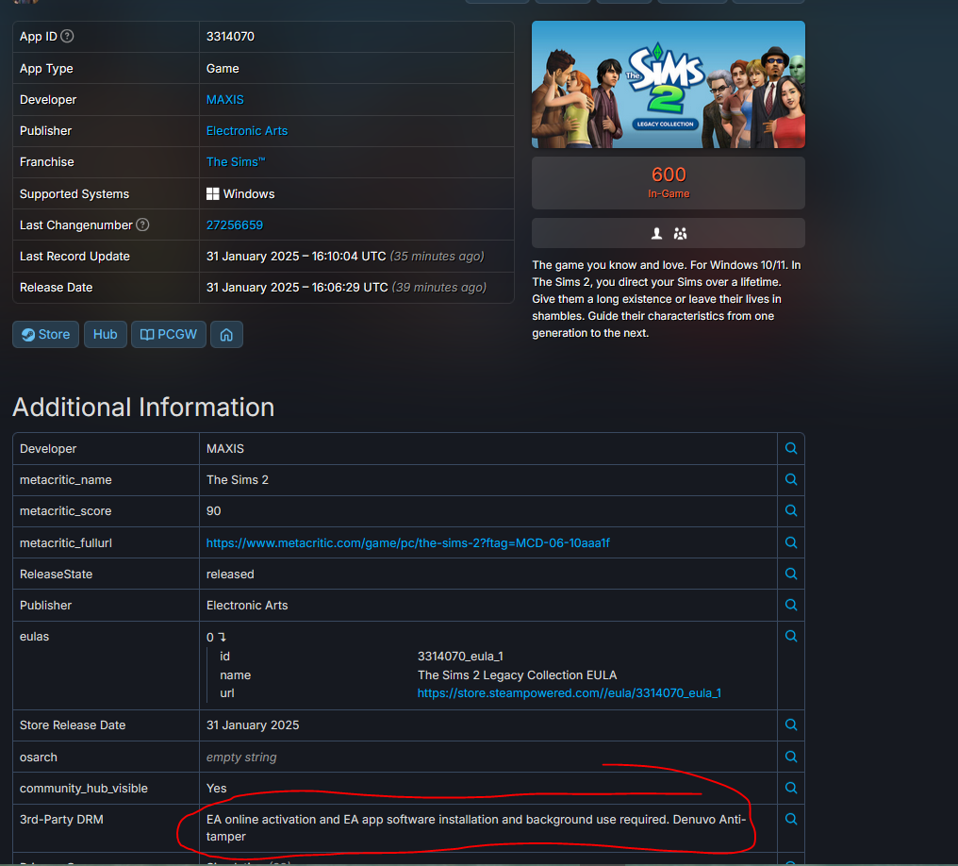Click the 600 In-Game player count
This screenshot has height=866, width=958.
click(669, 183)
